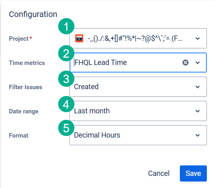Focus the FHQL Lead Time input text
This screenshot has width=215, height=188.
click(x=101, y=63)
